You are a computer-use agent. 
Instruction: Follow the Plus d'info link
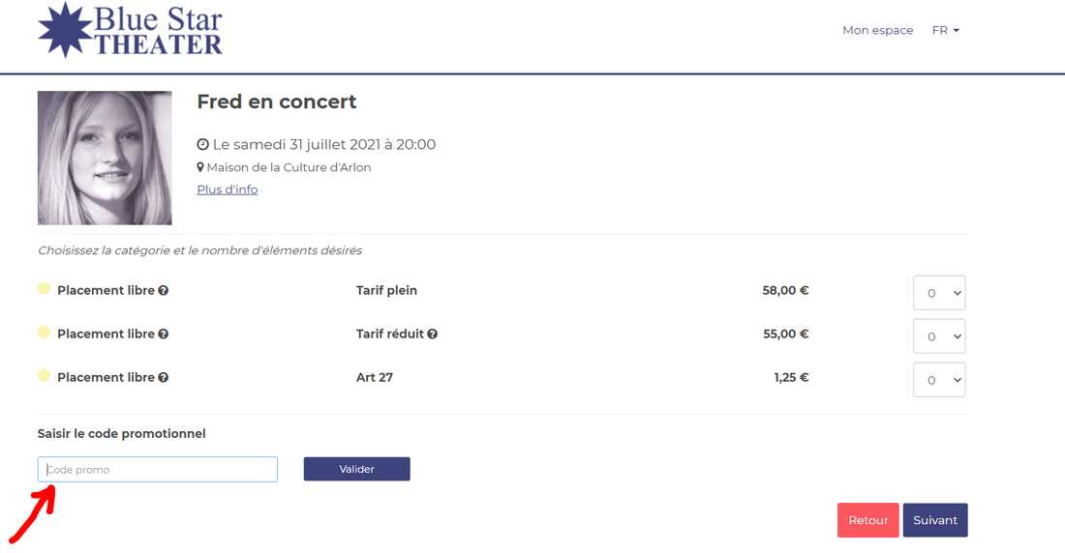(x=228, y=189)
